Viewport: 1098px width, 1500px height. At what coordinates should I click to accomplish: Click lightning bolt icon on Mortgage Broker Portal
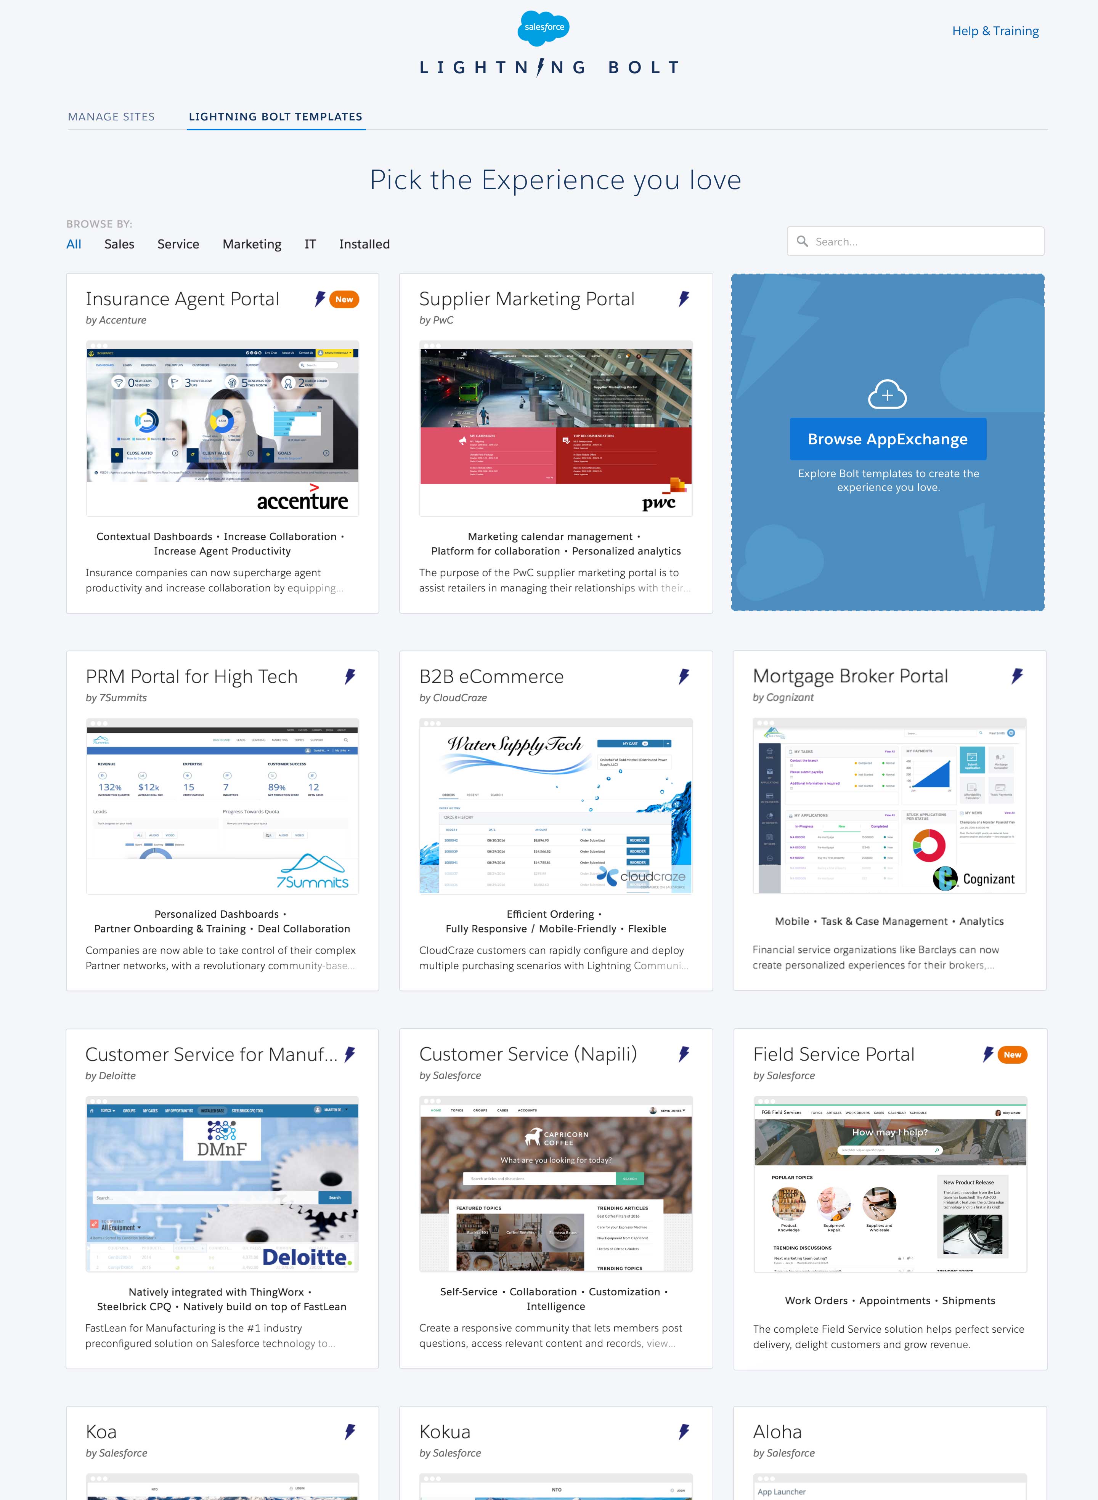[1017, 676]
